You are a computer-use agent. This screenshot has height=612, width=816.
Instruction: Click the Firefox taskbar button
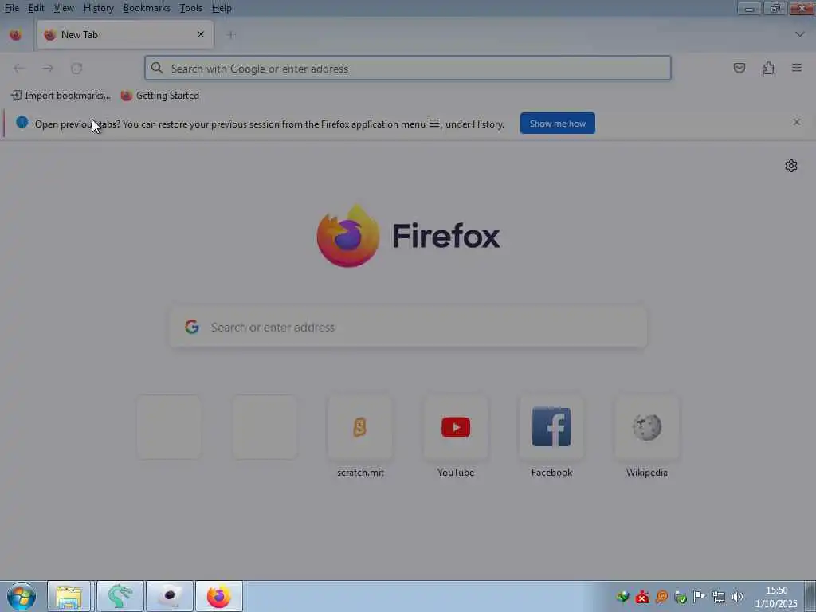tap(219, 596)
